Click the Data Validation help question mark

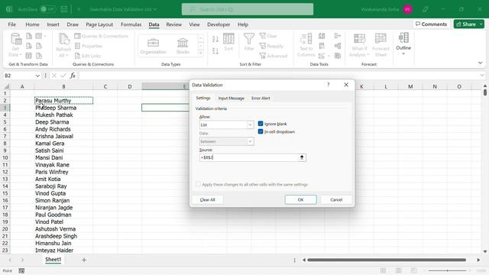328,85
